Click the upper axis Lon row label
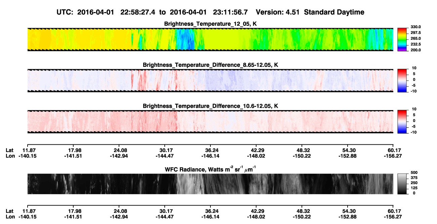Screen dimensions: 437x224 (x=10, y=156)
